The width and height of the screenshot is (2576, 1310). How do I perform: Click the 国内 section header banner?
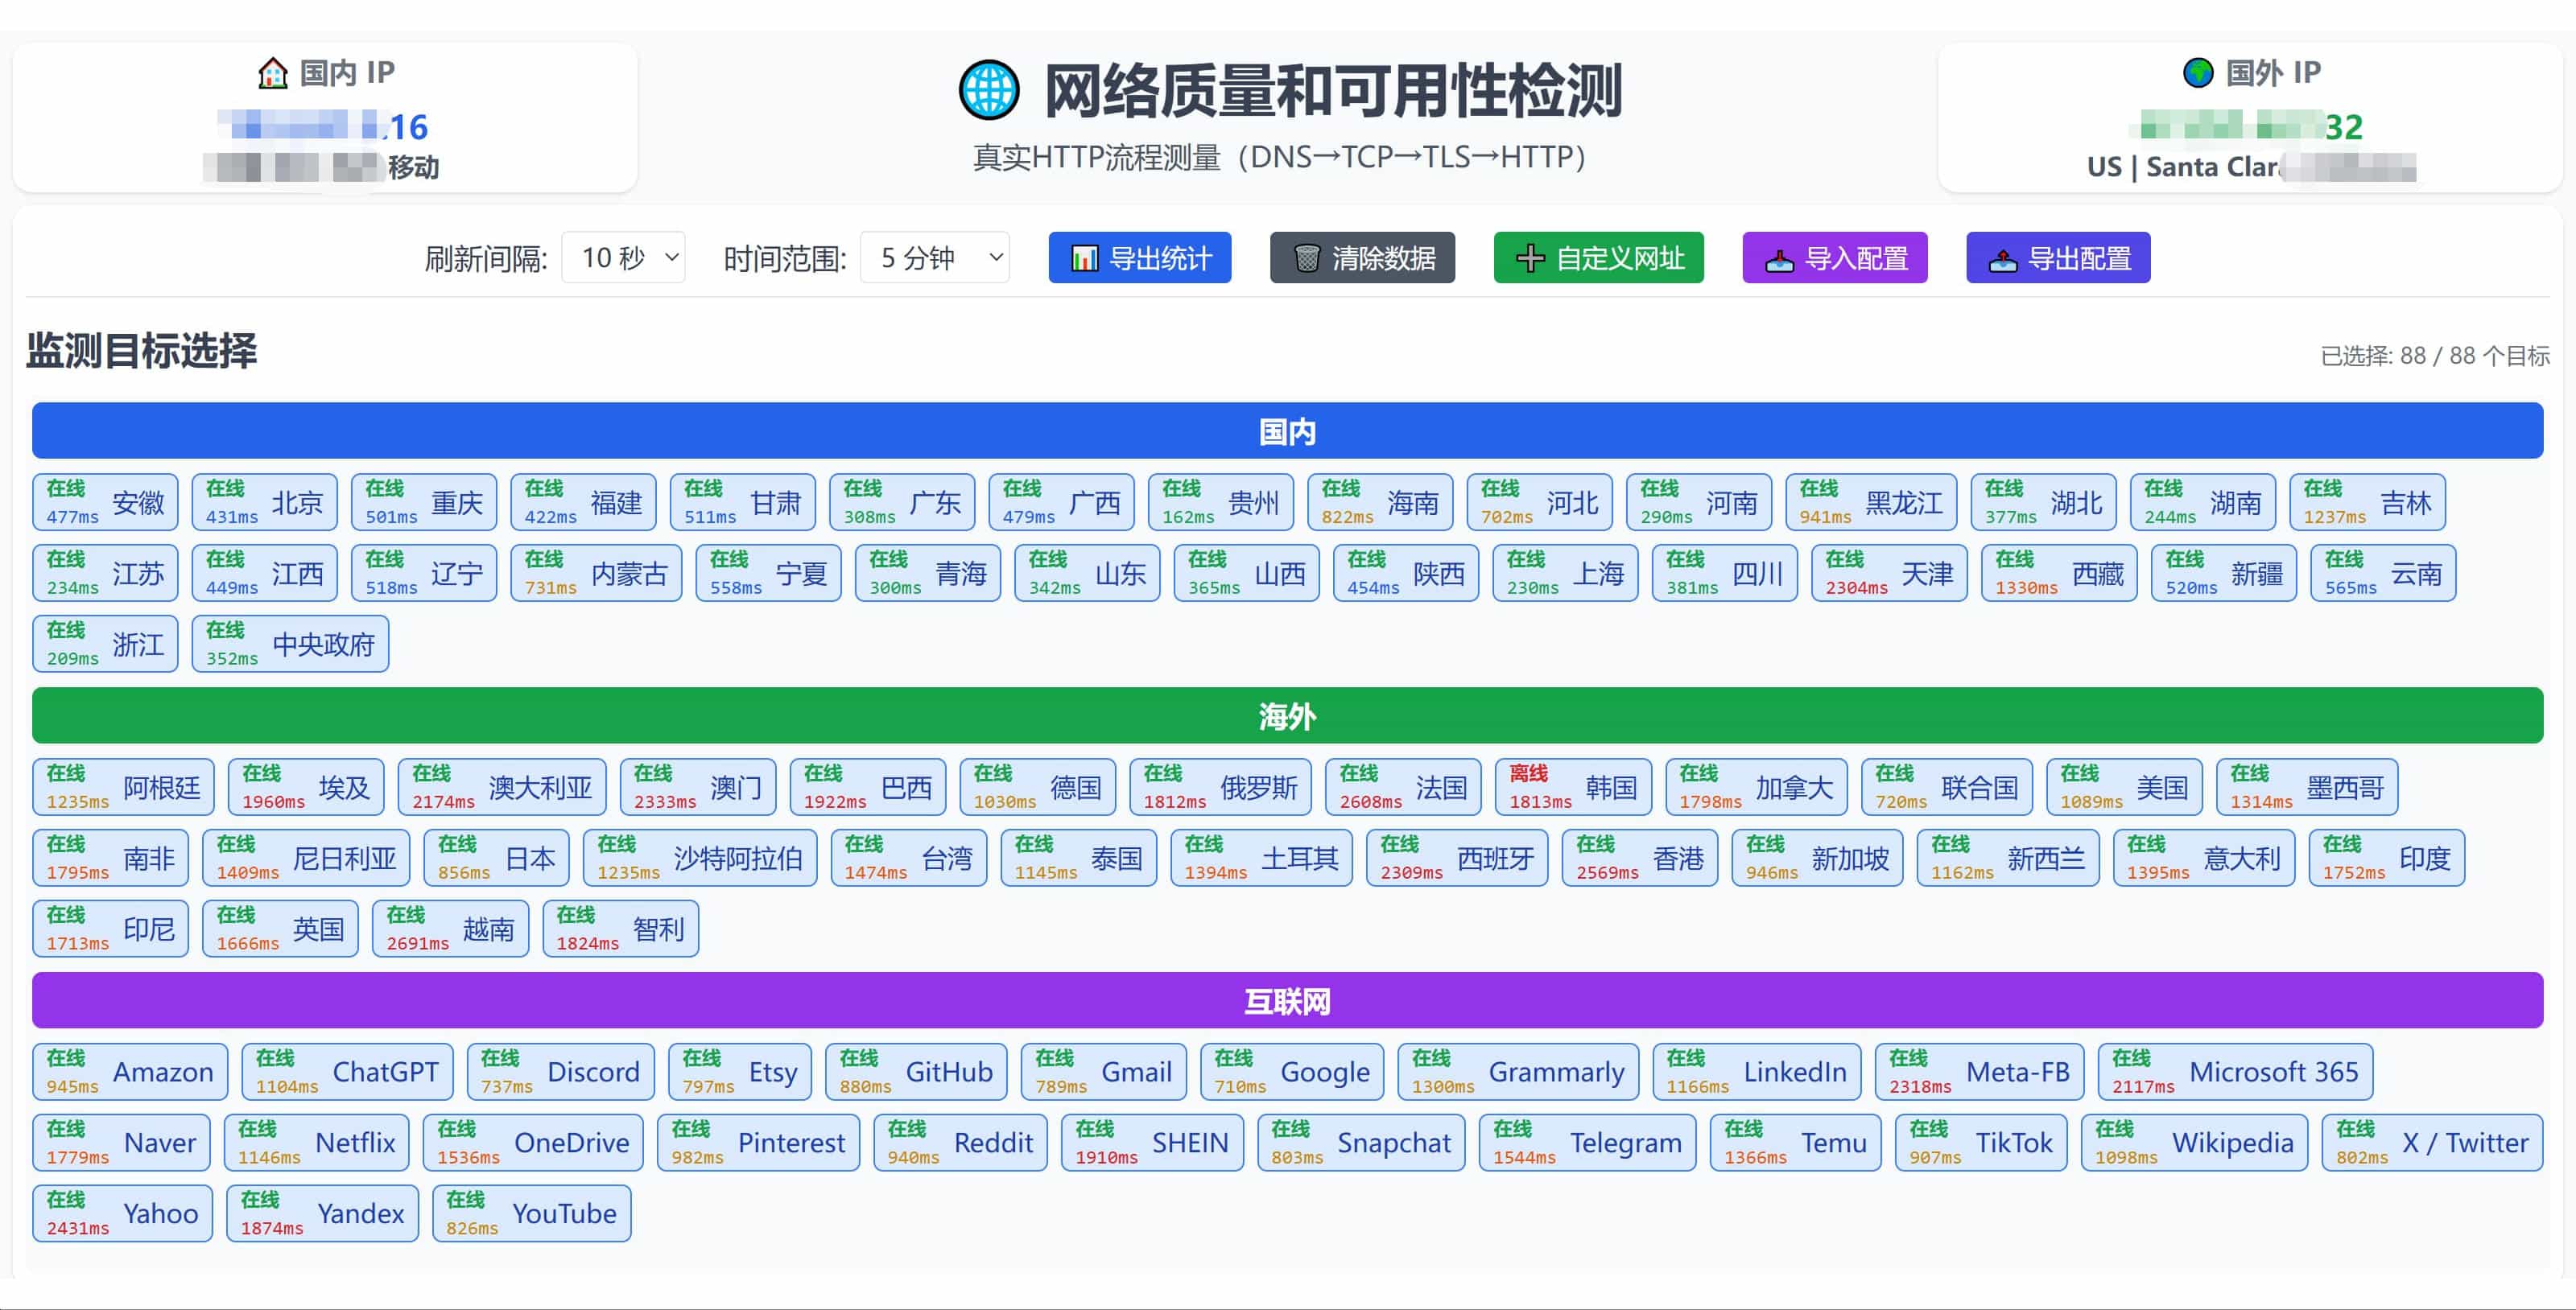1288,430
